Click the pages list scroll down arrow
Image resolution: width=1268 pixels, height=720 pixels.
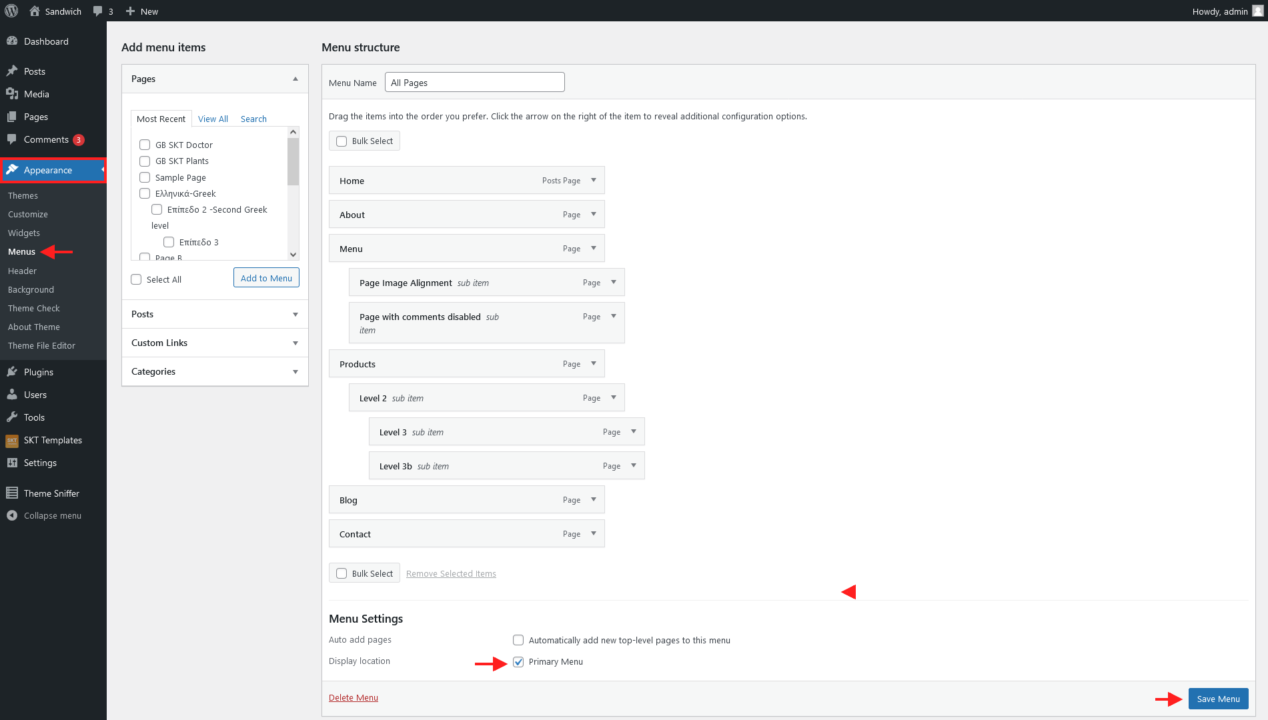click(x=293, y=255)
